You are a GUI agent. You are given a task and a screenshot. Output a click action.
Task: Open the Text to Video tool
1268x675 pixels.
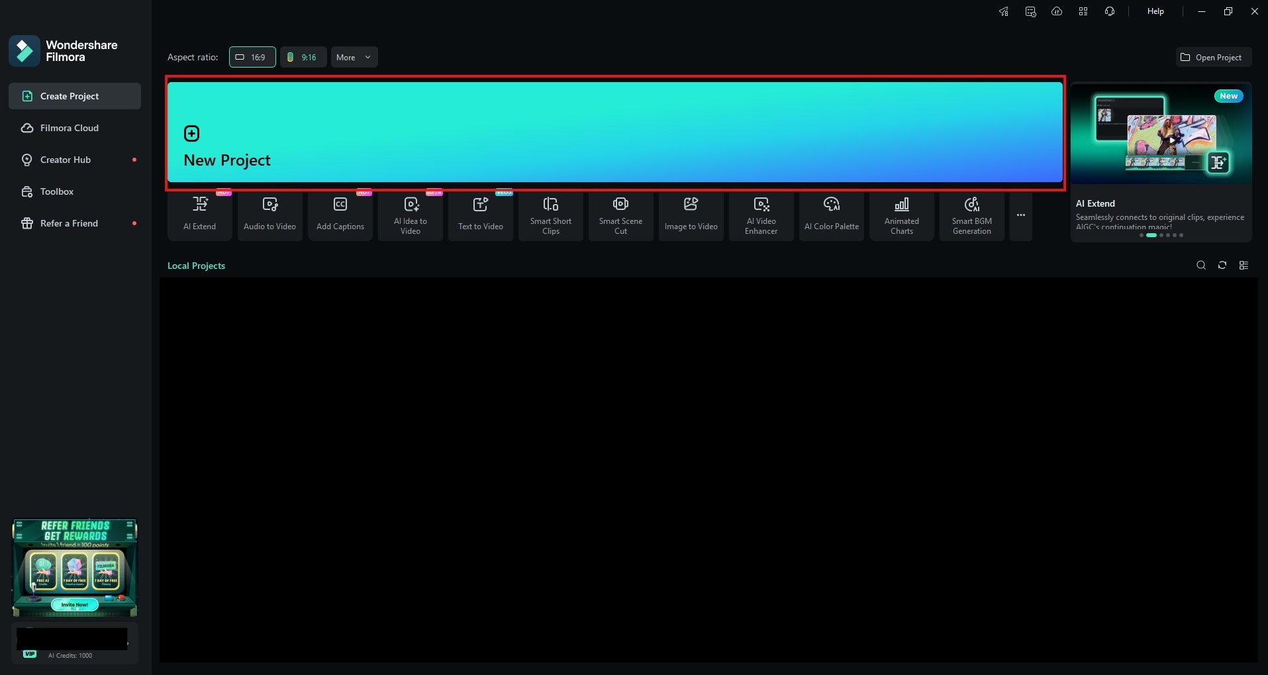pos(481,216)
